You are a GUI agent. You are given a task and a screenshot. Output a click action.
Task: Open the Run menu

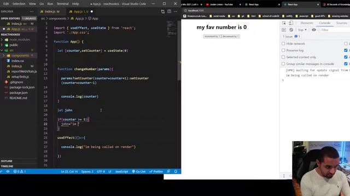[x=50, y=4]
